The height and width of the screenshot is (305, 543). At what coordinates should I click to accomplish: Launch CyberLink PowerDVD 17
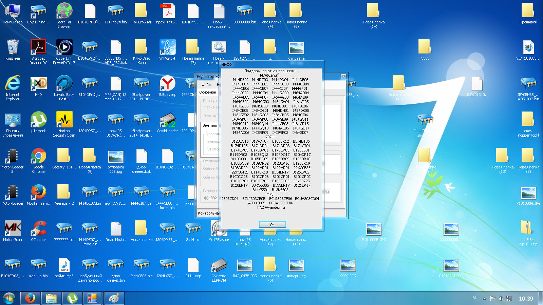coord(64,52)
